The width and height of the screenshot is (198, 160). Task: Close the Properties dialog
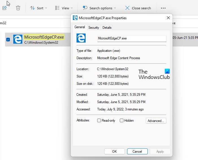tap(168, 18)
